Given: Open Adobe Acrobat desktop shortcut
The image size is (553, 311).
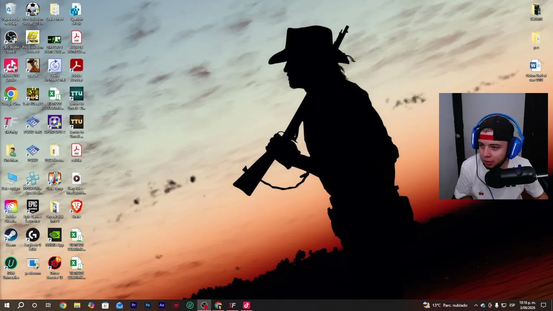Looking at the screenshot, I should (76, 70).
